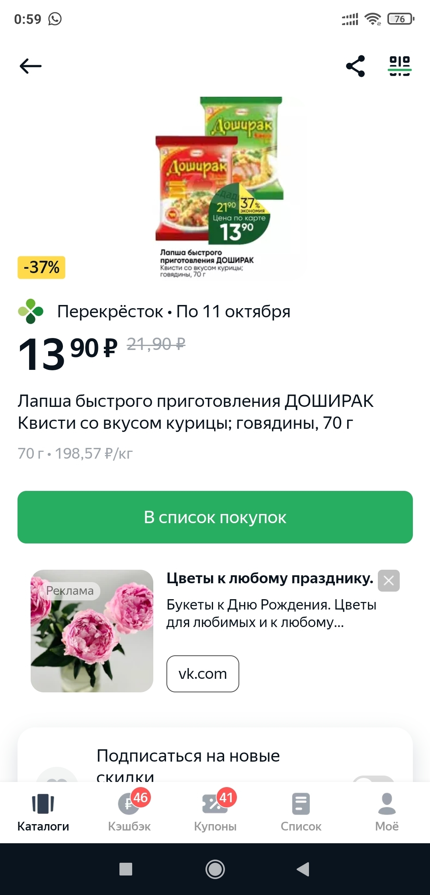The height and width of the screenshot is (895, 430).
Task: Tap the pink peonies ad image
Action: 92,631
